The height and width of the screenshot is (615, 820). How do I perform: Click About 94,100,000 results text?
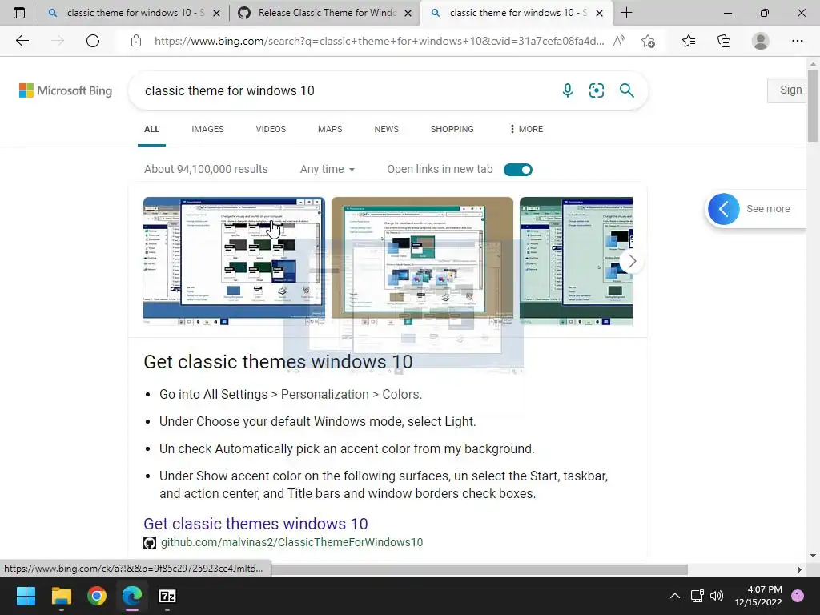tap(206, 169)
